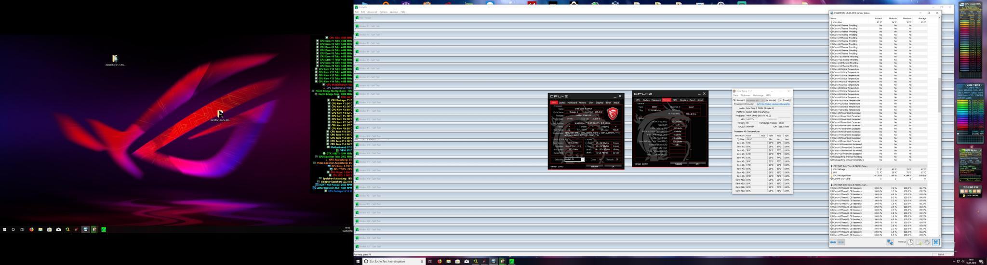Click the green Prime95 icon on right taskbar
The image size is (987, 265).
click(512, 261)
